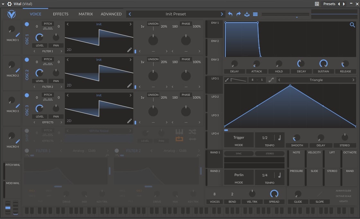The image size is (360, 219).
Task: Toggle RAND 1 Stereo button
Action: point(270,154)
